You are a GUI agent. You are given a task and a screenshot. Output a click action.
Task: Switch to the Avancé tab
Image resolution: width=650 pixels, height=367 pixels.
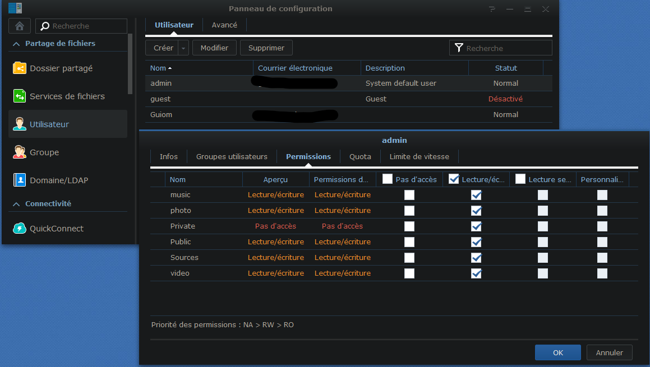(224, 25)
